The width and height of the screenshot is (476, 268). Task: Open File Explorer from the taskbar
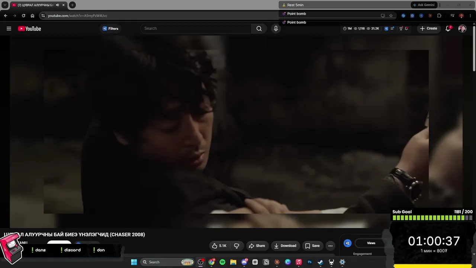click(233, 262)
